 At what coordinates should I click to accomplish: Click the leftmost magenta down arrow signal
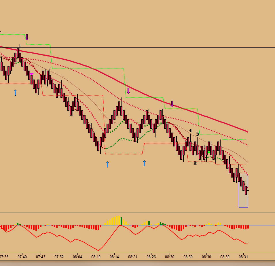coord(27,37)
